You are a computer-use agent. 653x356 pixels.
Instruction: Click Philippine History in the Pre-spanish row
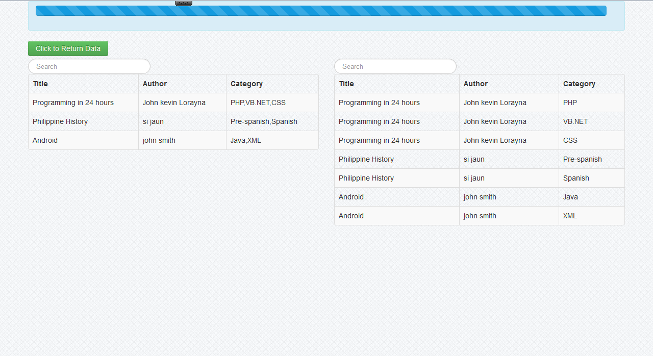point(366,159)
